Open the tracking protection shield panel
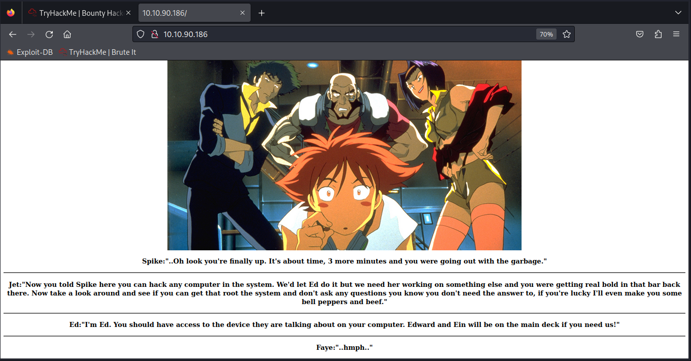The height and width of the screenshot is (361, 691). (141, 34)
